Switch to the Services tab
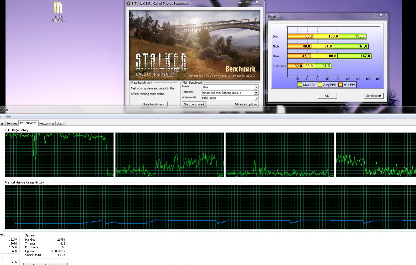This screenshot has width=416, height=265. pyautogui.click(x=12, y=123)
